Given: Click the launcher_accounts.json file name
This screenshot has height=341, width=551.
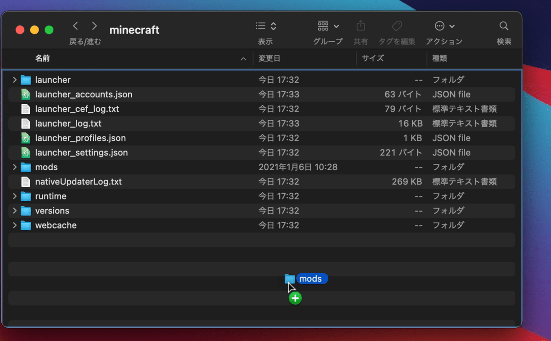Looking at the screenshot, I should coord(84,95).
